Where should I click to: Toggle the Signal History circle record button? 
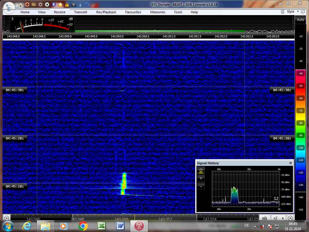(x=201, y=170)
